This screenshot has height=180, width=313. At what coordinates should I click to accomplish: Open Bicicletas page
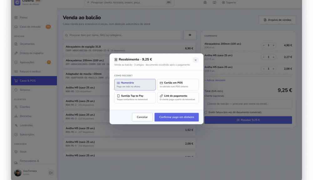pos(34,116)
